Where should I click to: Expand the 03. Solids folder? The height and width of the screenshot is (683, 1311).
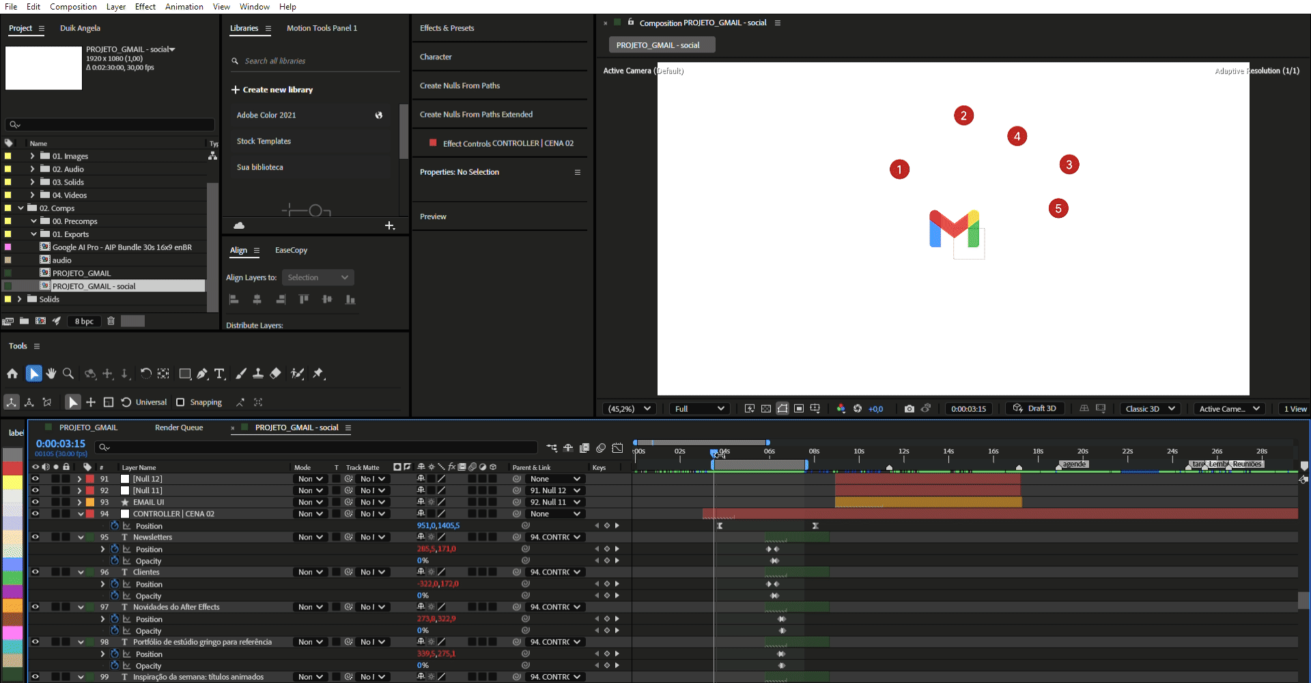tap(32, 182)
